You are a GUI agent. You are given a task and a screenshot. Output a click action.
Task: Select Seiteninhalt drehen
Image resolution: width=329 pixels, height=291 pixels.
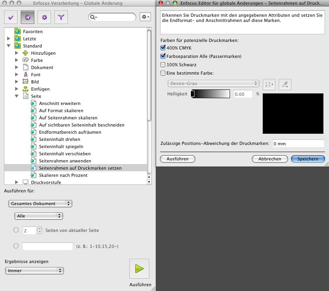59,139
